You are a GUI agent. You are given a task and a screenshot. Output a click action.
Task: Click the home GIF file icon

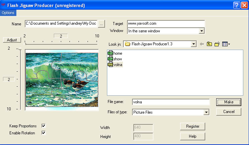pos(110,53)
